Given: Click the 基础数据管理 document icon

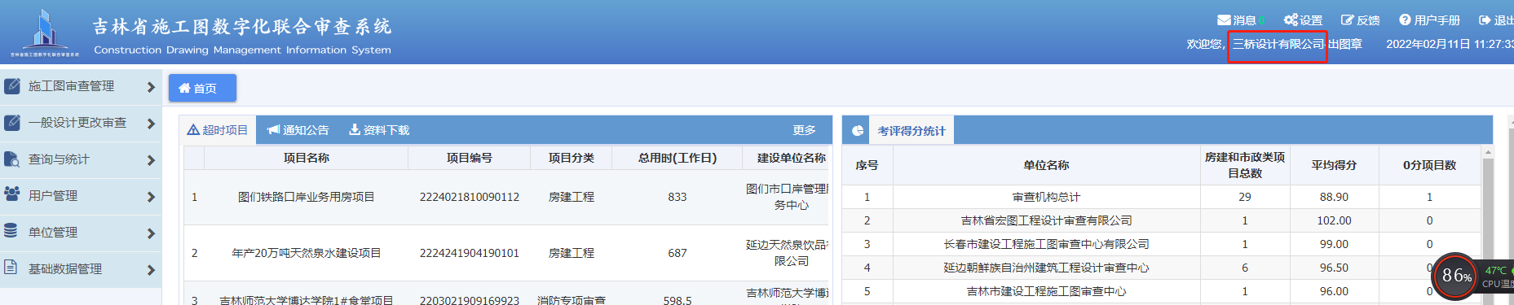Looking at the screenshot, I should point(11,268).
